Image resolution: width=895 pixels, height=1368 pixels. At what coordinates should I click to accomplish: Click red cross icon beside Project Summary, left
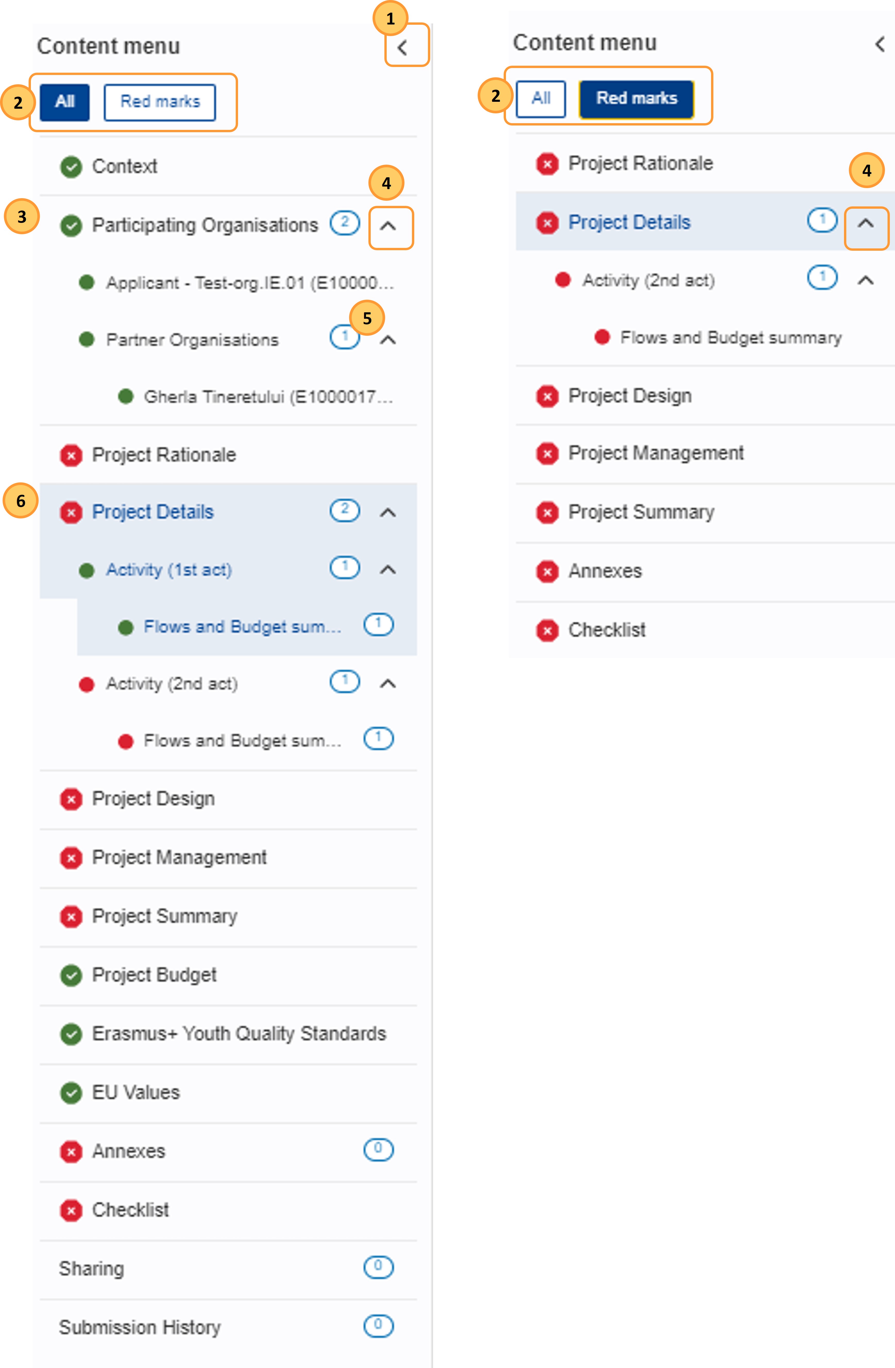pos(71,917)
